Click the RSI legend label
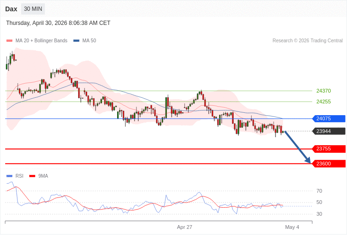This screenshot has height=235, width=347. [x=19, y=176]
